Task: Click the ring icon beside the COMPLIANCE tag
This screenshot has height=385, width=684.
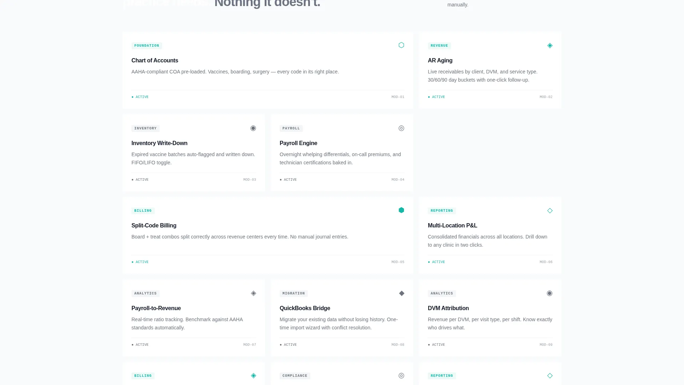Action: pyautogui.click(x=401, y=376)
